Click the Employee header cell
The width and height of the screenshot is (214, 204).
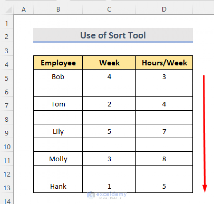coord(58,63)
